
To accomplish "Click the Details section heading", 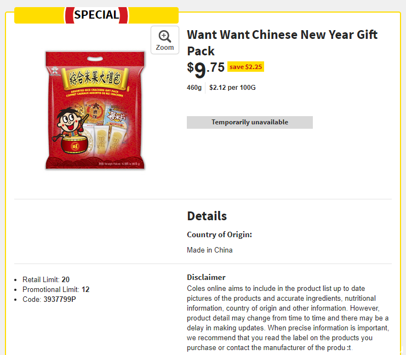I will (x=207, y=216).
